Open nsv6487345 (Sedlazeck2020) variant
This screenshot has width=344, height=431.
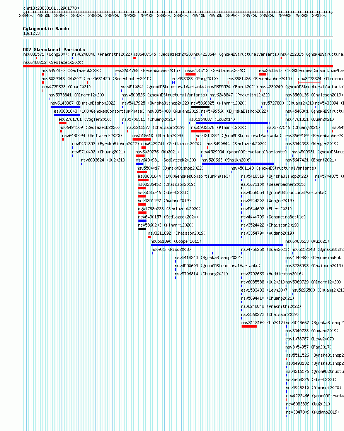pyautogui.click(x=163, y=55)
